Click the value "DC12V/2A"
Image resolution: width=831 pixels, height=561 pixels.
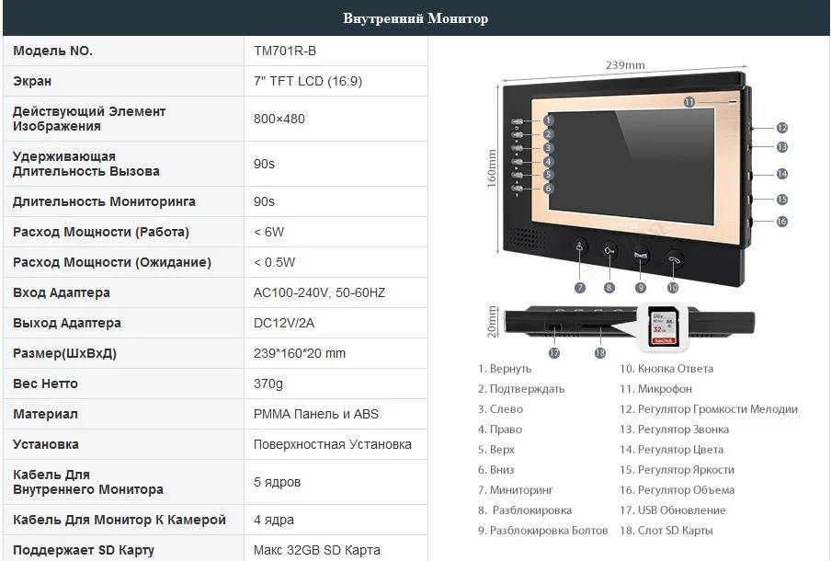[x=283, y=323]
